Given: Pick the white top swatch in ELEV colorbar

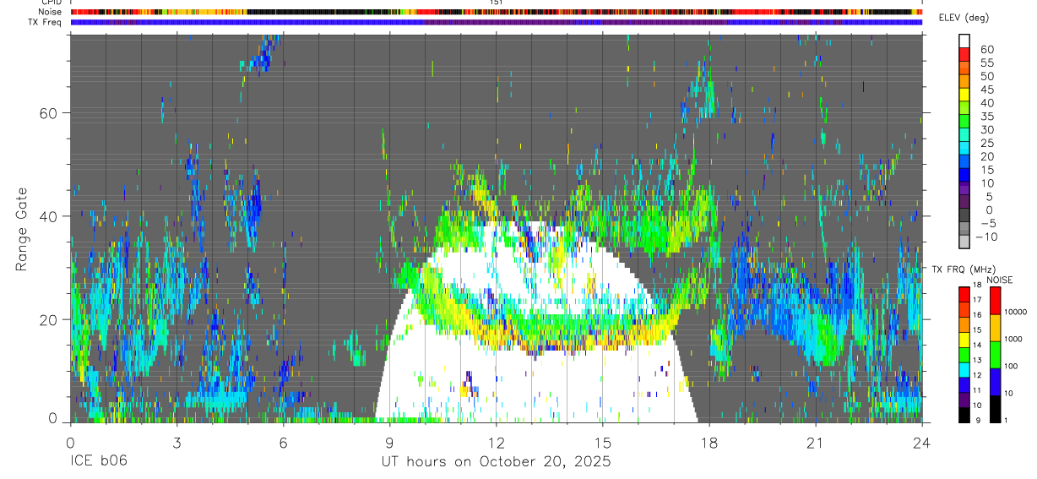Looking at the screenshot, I should [x=964, y=41].
